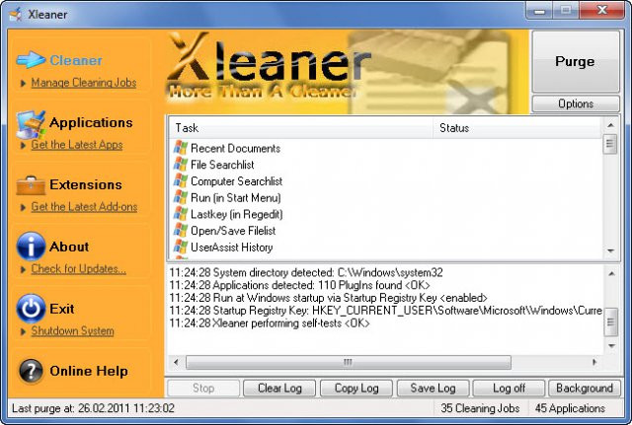Click the Windows flag icon beside Recent Documents
632x425 pixels.
pyautogui.click(x=180, y=148)
